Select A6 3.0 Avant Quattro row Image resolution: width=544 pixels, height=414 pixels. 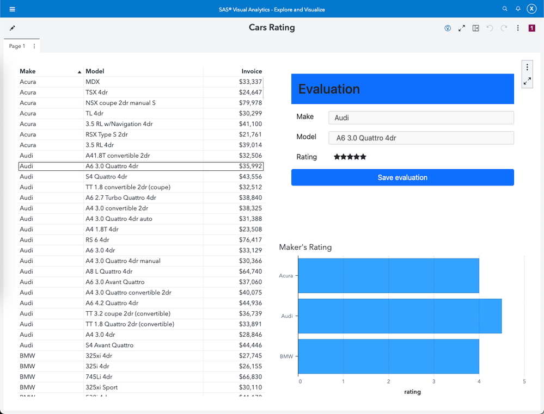(x=140, y=282)
